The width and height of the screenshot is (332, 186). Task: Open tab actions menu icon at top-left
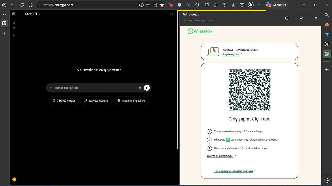[4, 5]
